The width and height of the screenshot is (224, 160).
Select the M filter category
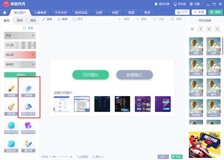pos(192,29)
